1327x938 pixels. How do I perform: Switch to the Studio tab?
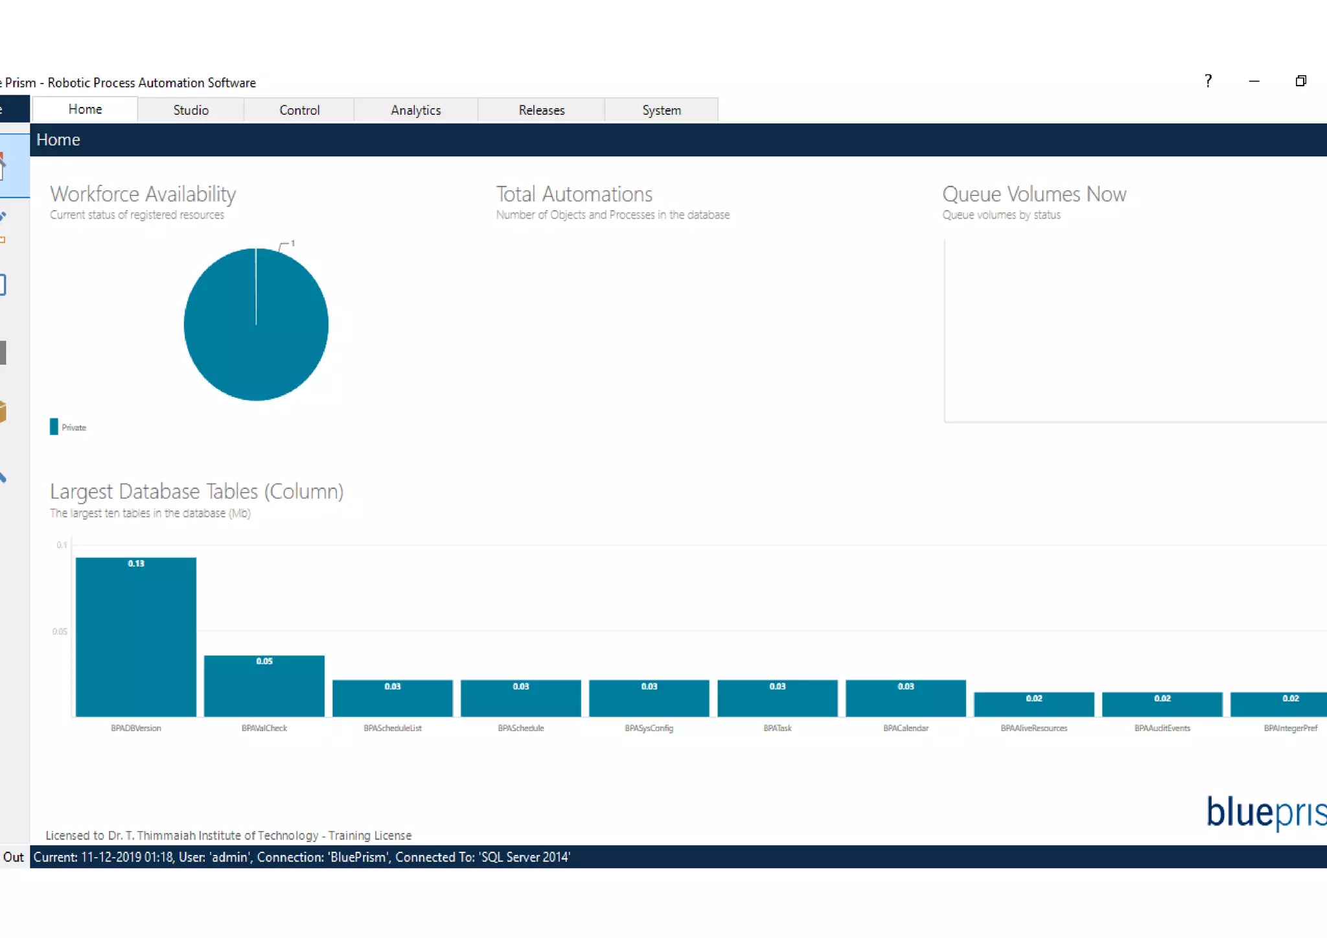click(x=190, y=110)
